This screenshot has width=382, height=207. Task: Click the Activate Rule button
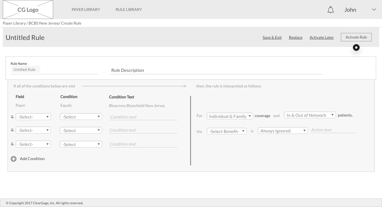356,37
